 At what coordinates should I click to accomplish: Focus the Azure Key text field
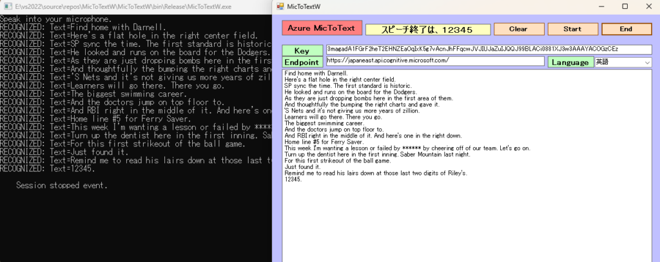coord(488,49)
